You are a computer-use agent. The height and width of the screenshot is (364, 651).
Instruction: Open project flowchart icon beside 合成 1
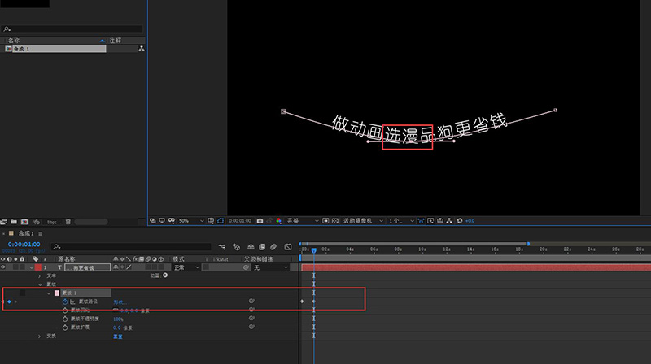tap(142, 49)
